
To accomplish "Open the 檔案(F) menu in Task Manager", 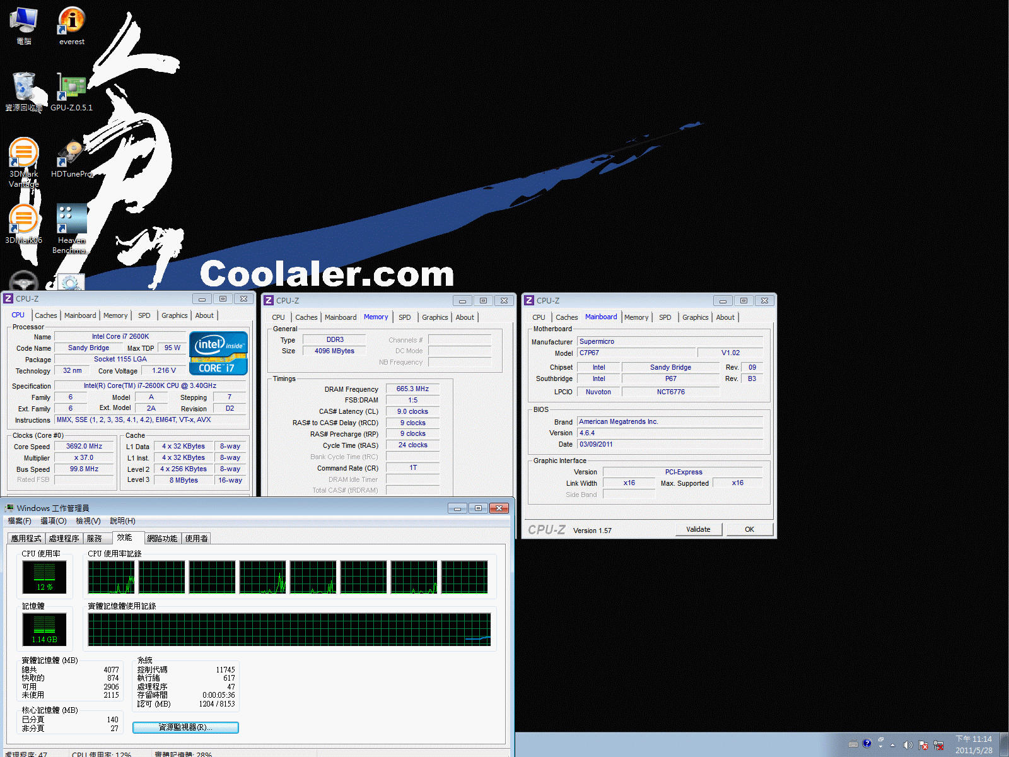I will pyautogui.click(x=20, y=521).
